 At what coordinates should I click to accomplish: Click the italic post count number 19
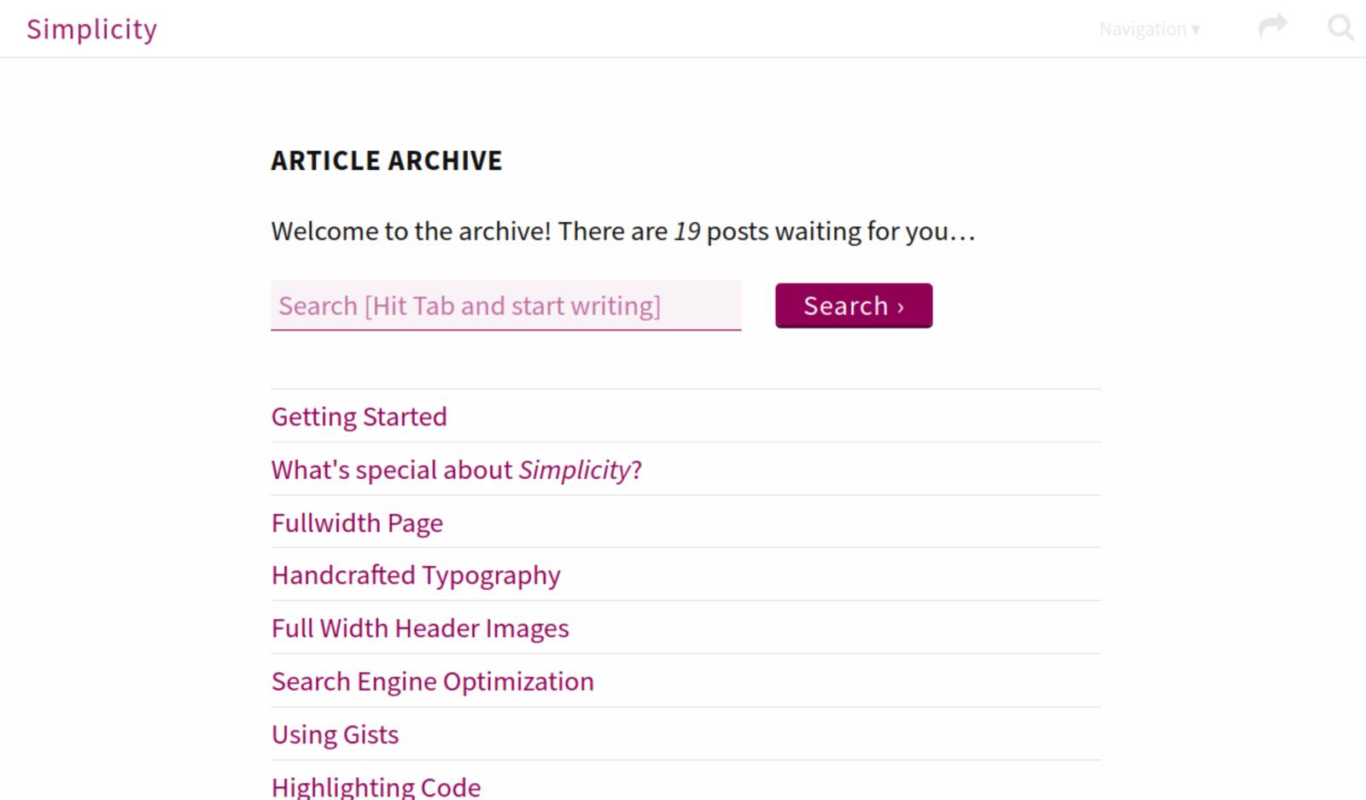687,231
